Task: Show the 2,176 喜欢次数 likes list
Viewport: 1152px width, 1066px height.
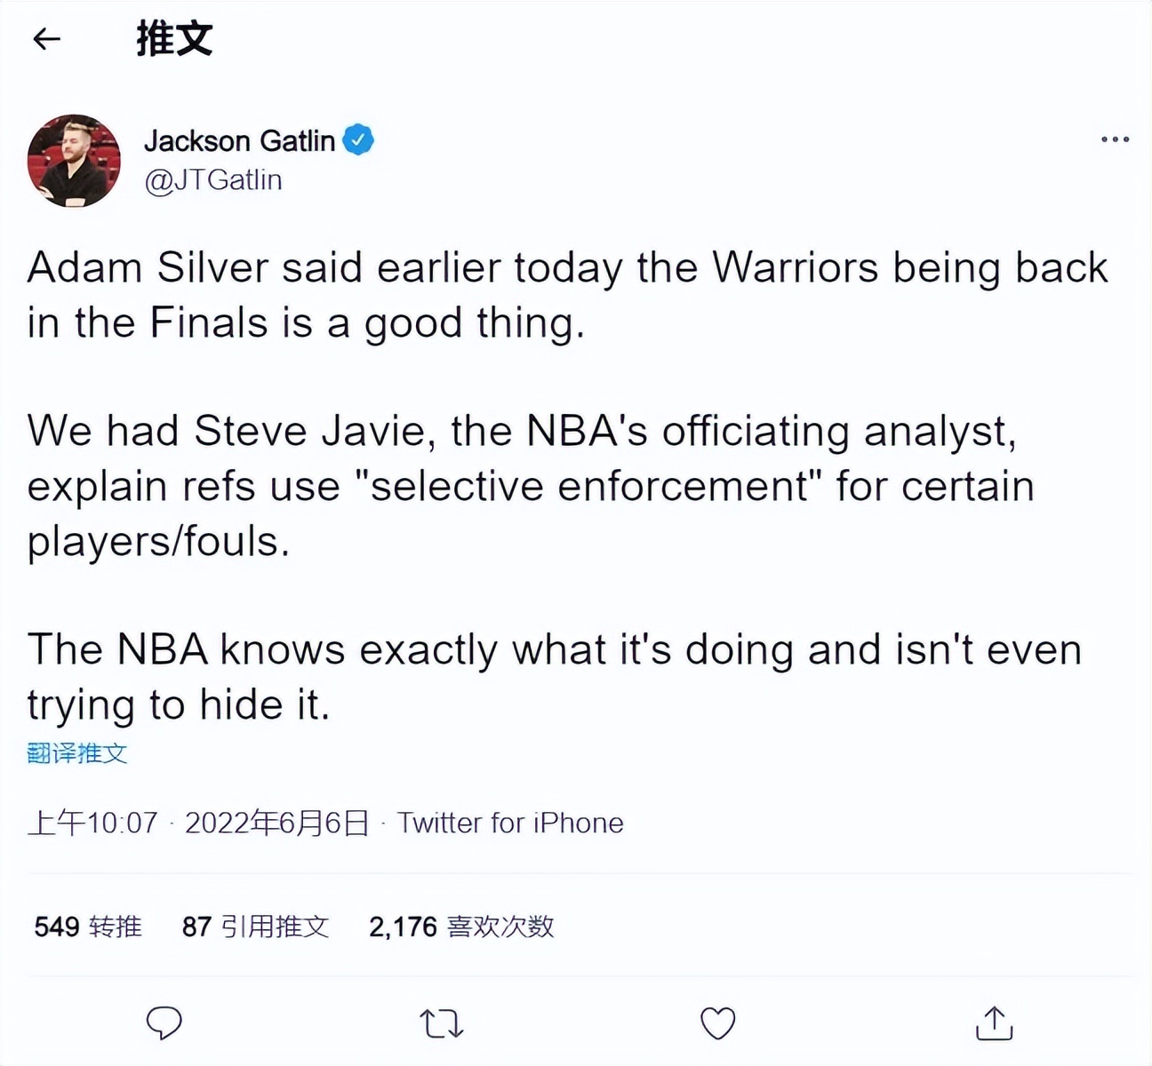Action: [x=461, y=927]
